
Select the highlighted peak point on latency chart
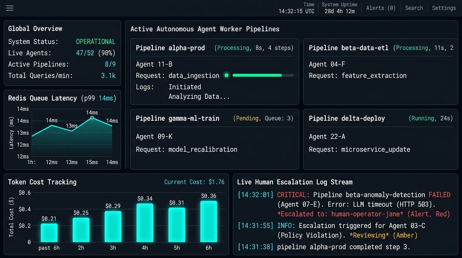tap(92, 118)
